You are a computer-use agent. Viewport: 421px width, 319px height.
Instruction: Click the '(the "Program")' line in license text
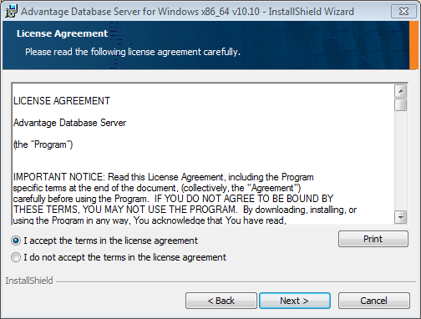[43, 144]
